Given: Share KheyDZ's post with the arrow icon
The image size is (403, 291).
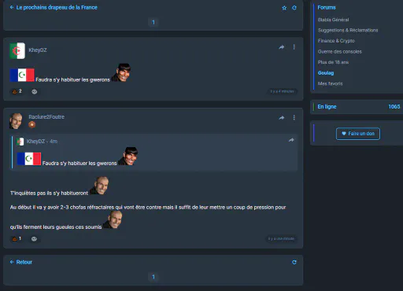Looking at the screenshot, I should click(282, 47).
